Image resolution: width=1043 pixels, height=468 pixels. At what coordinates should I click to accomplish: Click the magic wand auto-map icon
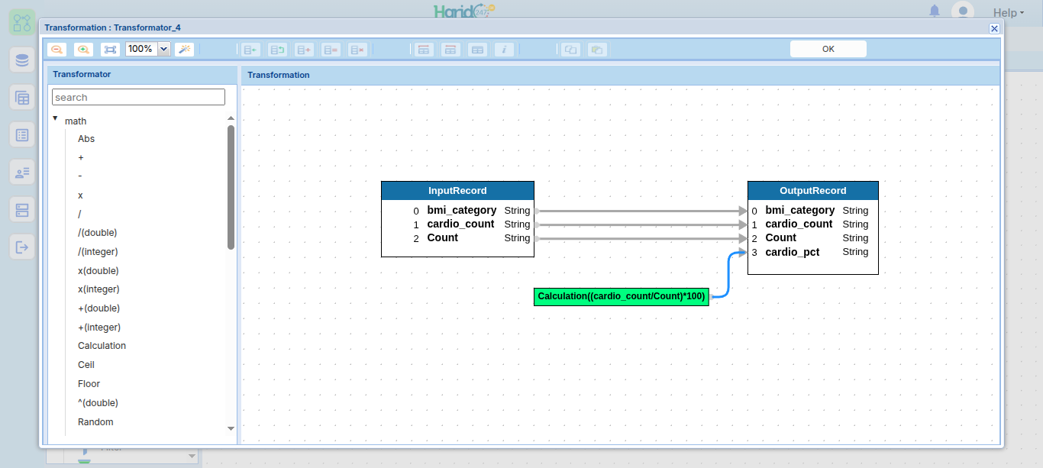184,49
